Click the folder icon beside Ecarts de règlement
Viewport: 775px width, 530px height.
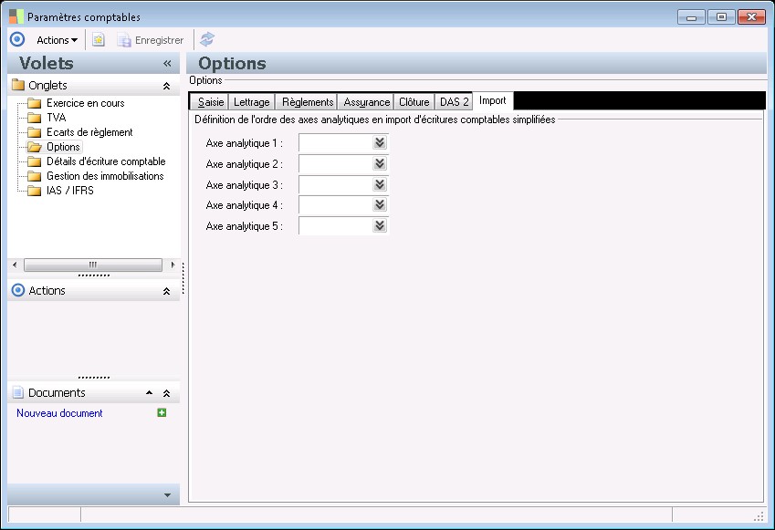34,132
